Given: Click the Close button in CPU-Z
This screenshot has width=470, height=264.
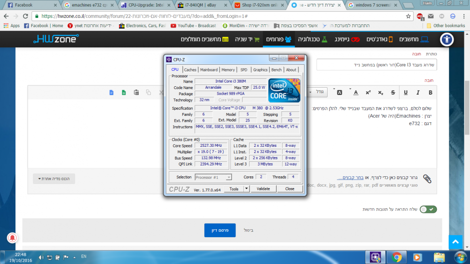Looking at the screenshot, I should 290,189.
